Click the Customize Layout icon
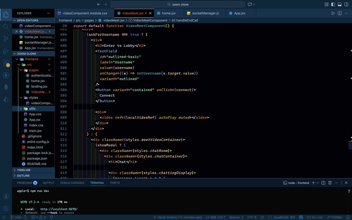This screenshot has height=220, width=352. pyautogui.click(x=326, y=4)
